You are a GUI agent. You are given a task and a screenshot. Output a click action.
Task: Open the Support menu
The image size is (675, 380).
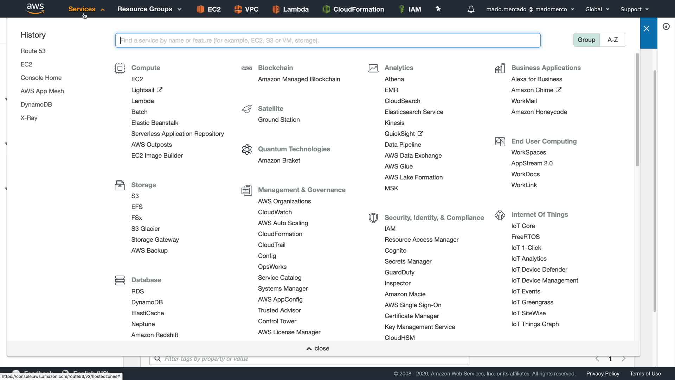634,9
